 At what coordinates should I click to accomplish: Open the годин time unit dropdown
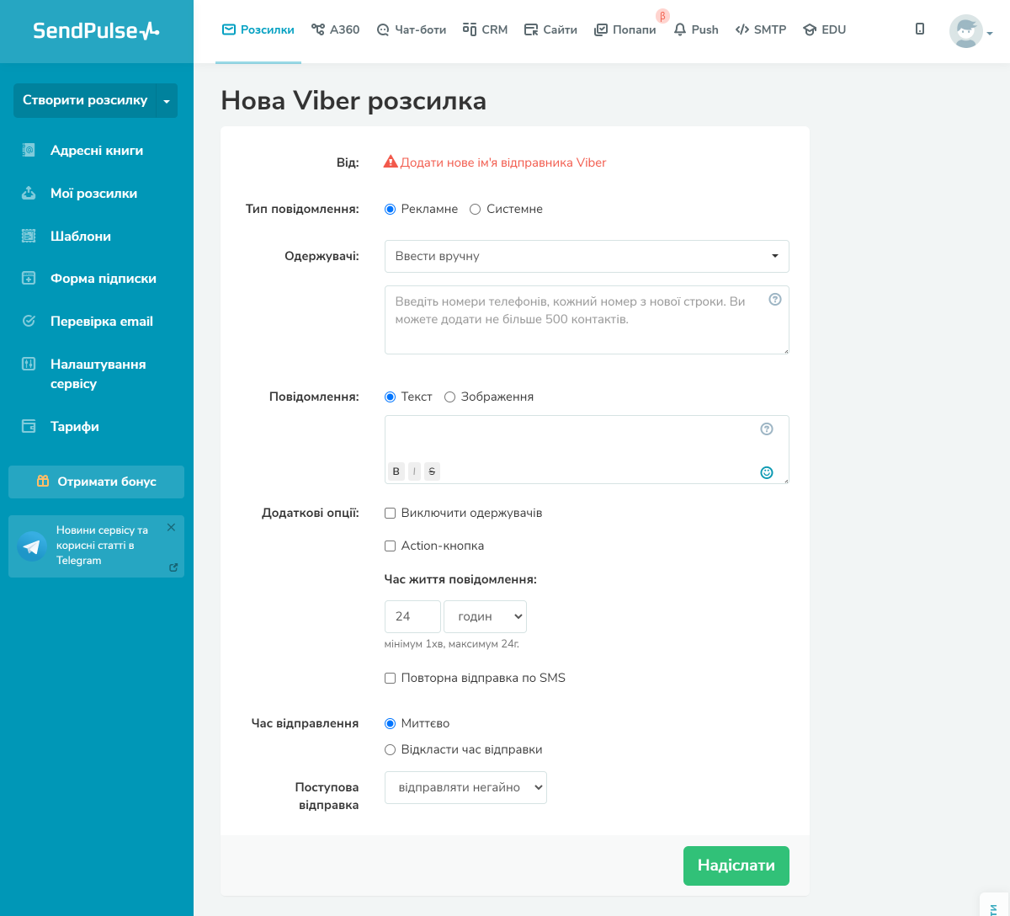pyautogui.click(x=485, y=616)
